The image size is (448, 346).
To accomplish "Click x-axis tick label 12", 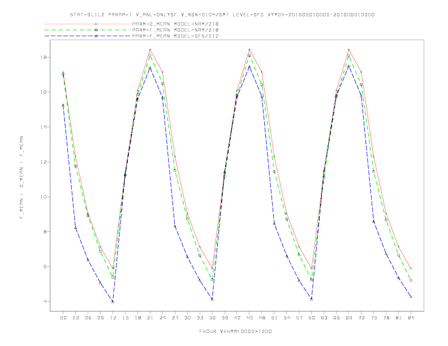I will (113, 318).
